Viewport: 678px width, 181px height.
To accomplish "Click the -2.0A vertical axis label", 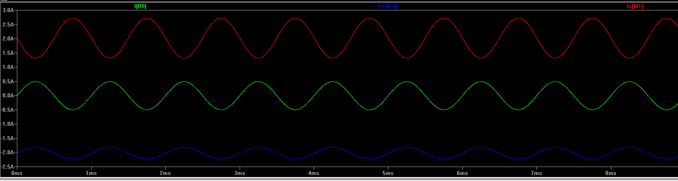I will point(7,152).
